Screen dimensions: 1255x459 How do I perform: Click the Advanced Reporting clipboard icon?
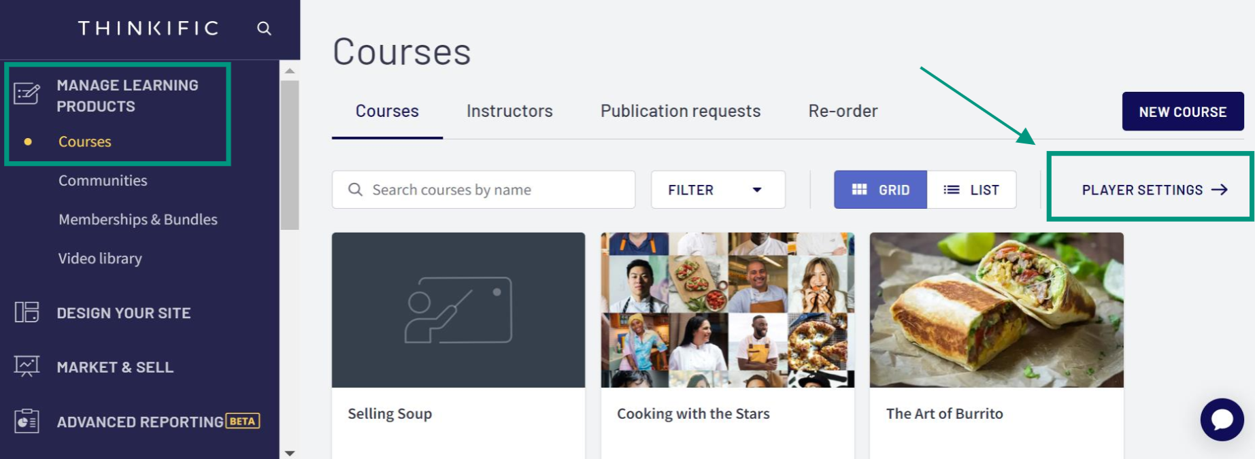coord(27,421)
